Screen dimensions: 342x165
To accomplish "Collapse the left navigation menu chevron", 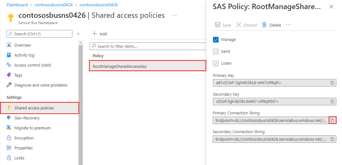I will pos(78,34).
